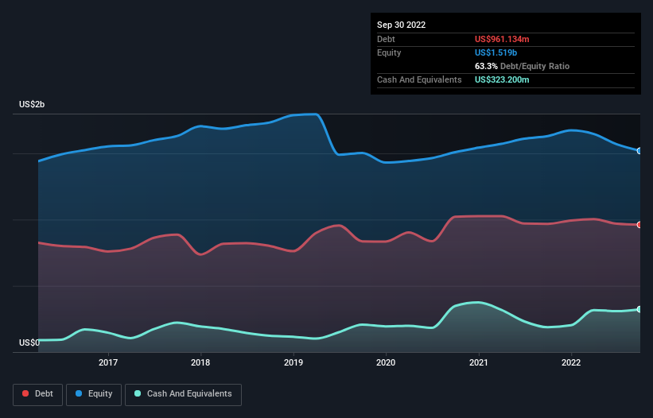Click the 2017 x-axis label
Viewport: 653px width, 418px height.
[x=108, y=362]
